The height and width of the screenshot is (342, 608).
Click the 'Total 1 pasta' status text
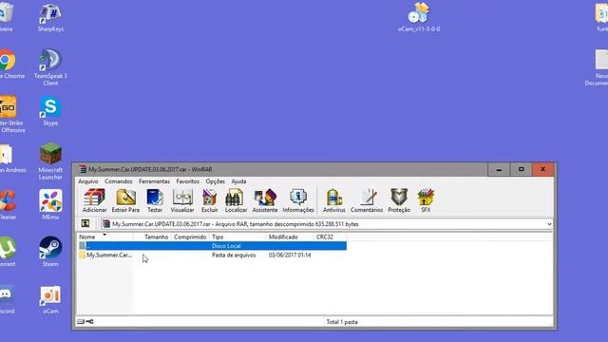[x=342, y=322]
